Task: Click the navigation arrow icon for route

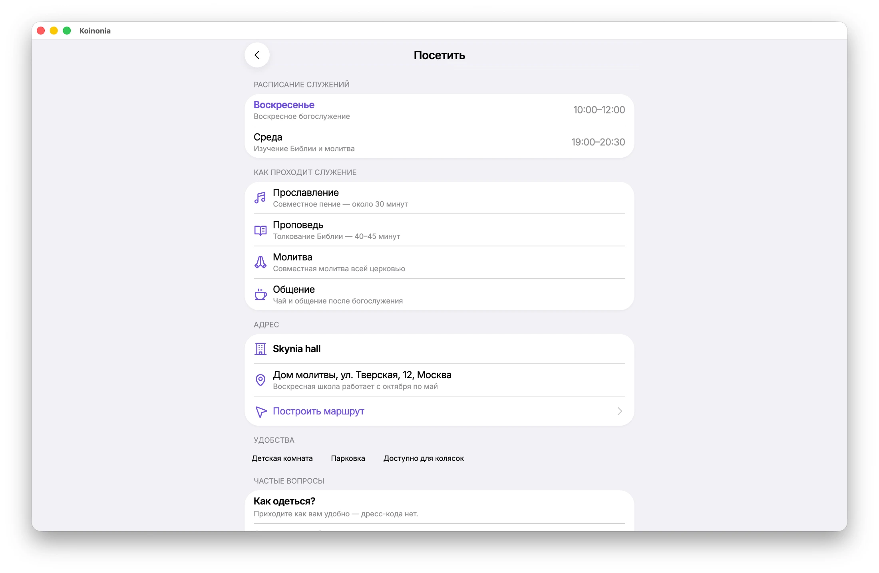Action: pyautogui.click(x=261, y=411)
